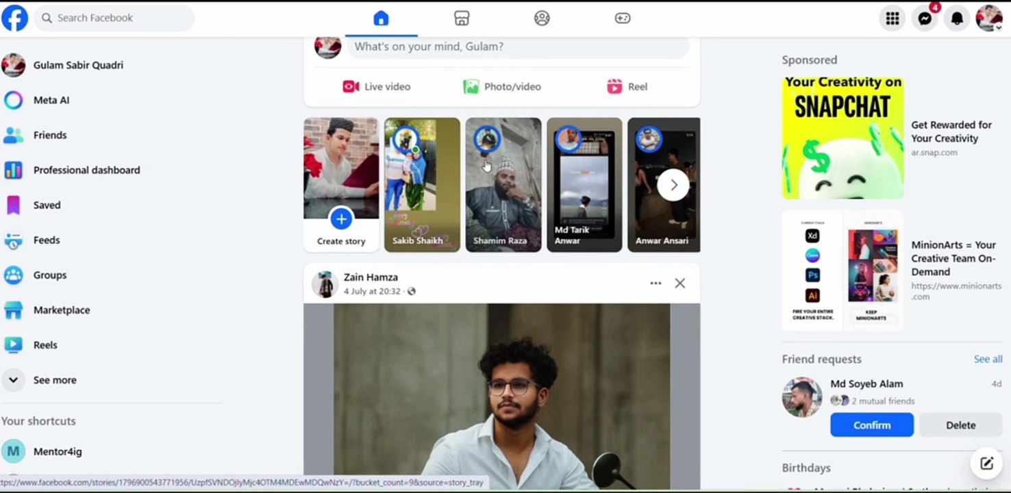The width and height of the screenshot is (1011, 493).
Task: Open the MinionArts sponsored ad image
Action: pos(842,270)
